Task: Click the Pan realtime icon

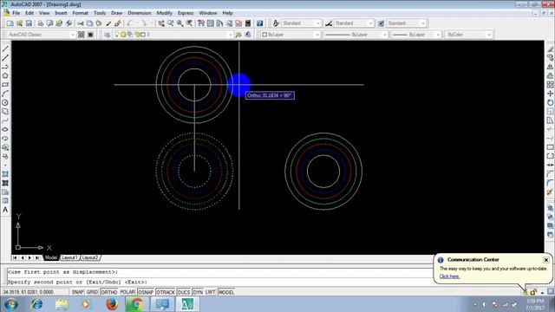Action: [x=161, y=23]
